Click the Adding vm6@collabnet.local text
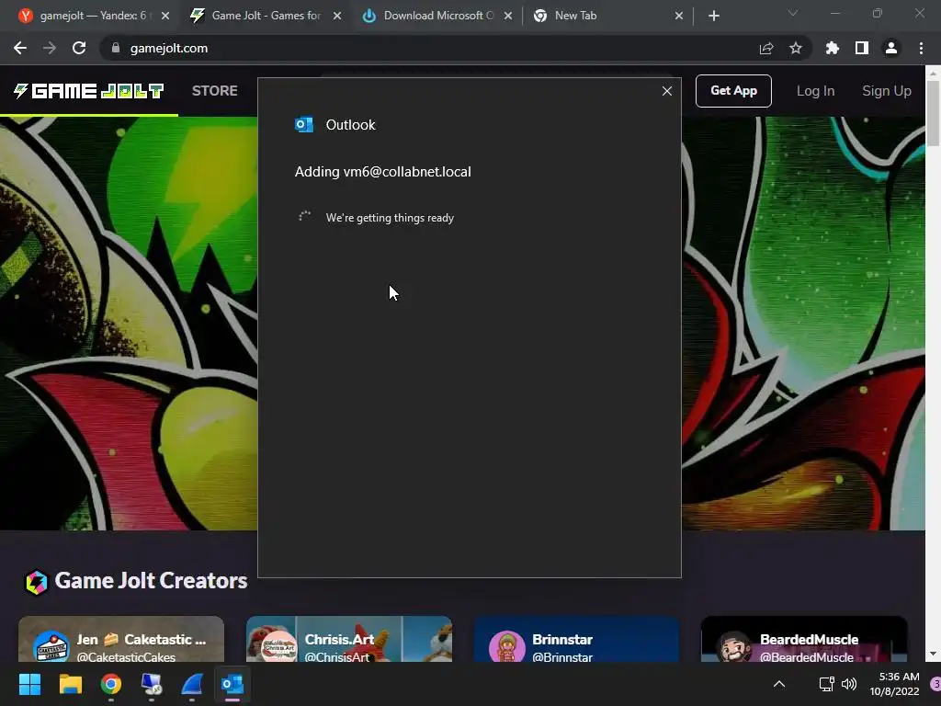Viewport: 941px width, 706px height. coord(383,172)
